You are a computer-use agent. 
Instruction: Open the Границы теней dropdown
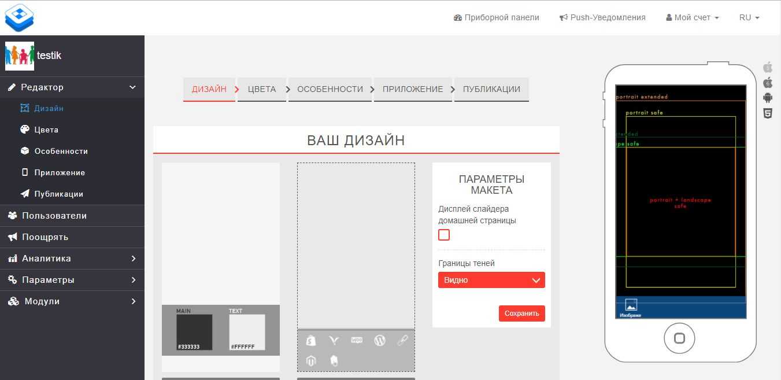click(491, 280)
